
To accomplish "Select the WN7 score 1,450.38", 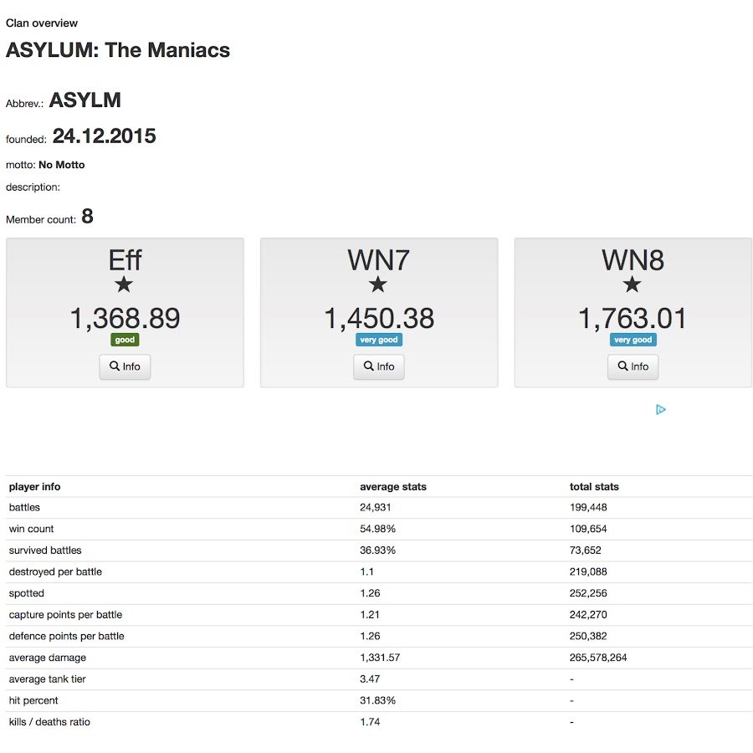I will (378, 318).
